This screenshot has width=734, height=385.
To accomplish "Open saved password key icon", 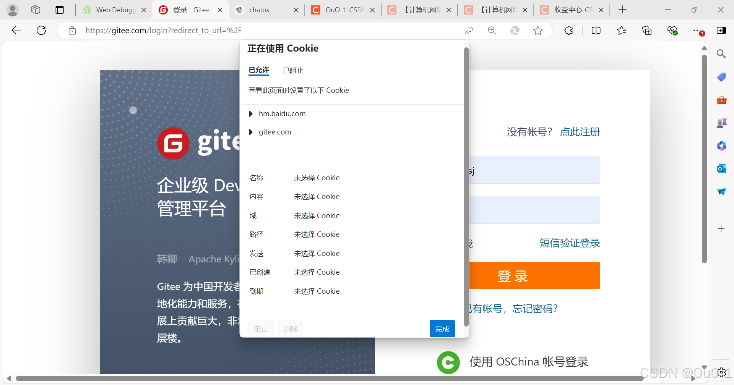I will pos(469,31).
